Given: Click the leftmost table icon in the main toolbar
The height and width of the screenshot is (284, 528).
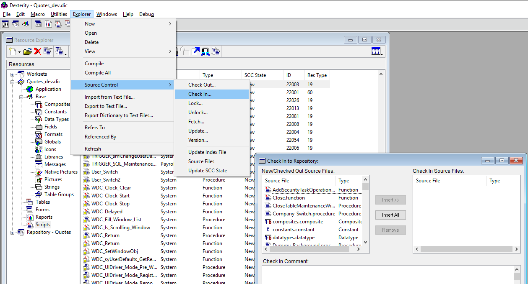Looking at the screenshot, I should [x=5, y=24].
